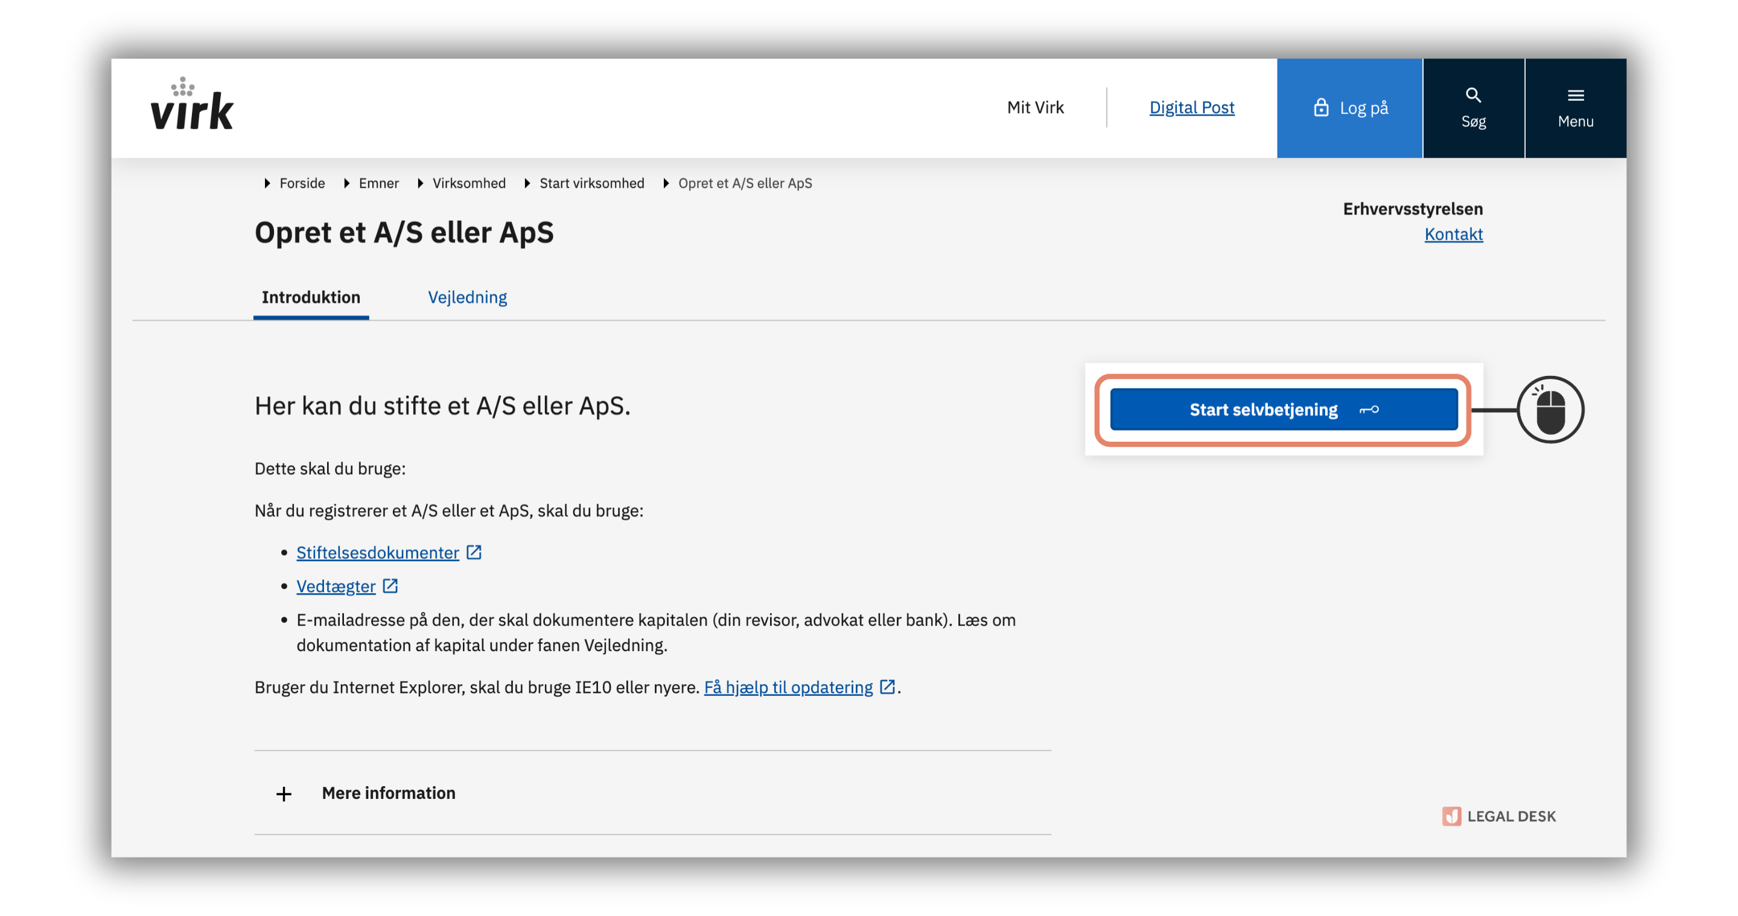Viewport: 1738px width, 916px height.
Task: Expand the Mere information section
Action: tap(652, 792)
